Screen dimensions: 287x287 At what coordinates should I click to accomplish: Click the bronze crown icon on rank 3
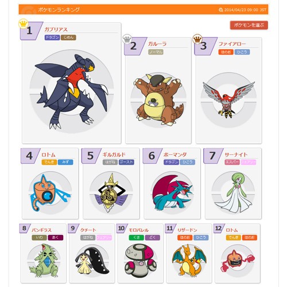[197, 39]
